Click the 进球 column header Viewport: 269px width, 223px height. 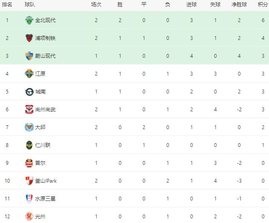[192, 5]
